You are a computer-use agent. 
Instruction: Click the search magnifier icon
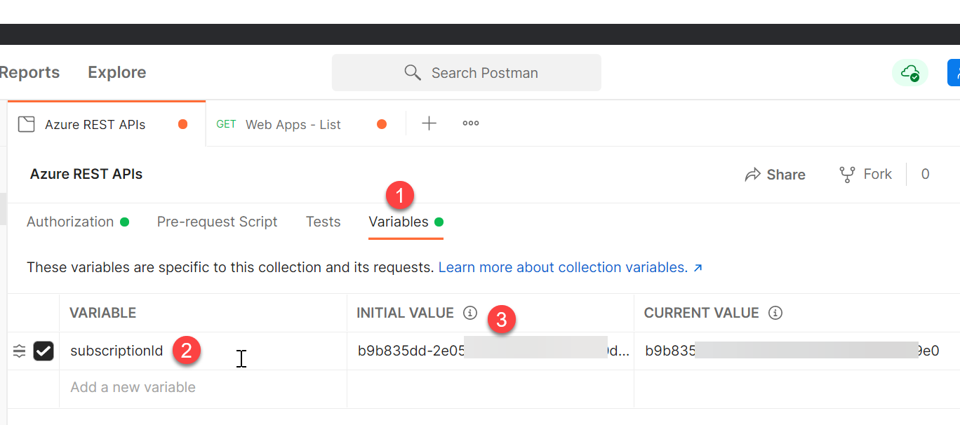click(413, 72)
